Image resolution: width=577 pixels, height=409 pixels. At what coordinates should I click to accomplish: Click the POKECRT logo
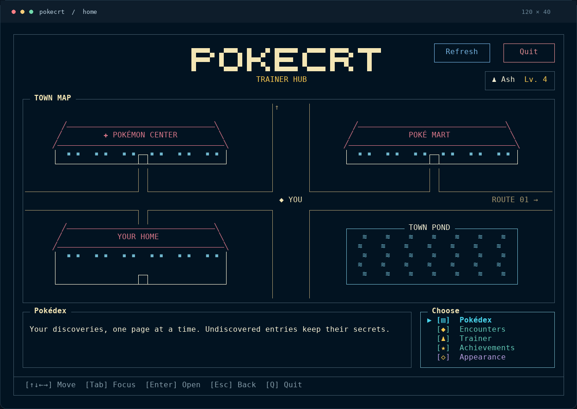tap(286, 59)
